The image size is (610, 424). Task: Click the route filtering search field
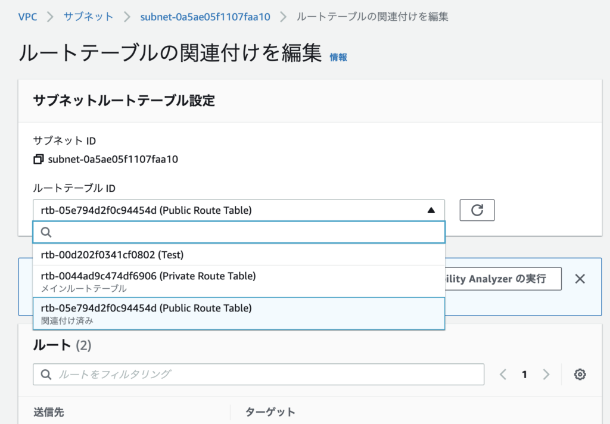click(x=259, y=374)
